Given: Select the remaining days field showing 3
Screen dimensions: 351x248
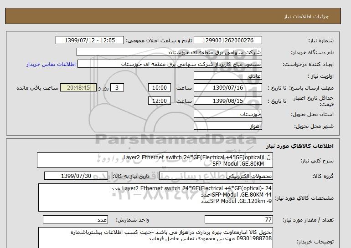Looking at the screenshot, I should 118,88.
